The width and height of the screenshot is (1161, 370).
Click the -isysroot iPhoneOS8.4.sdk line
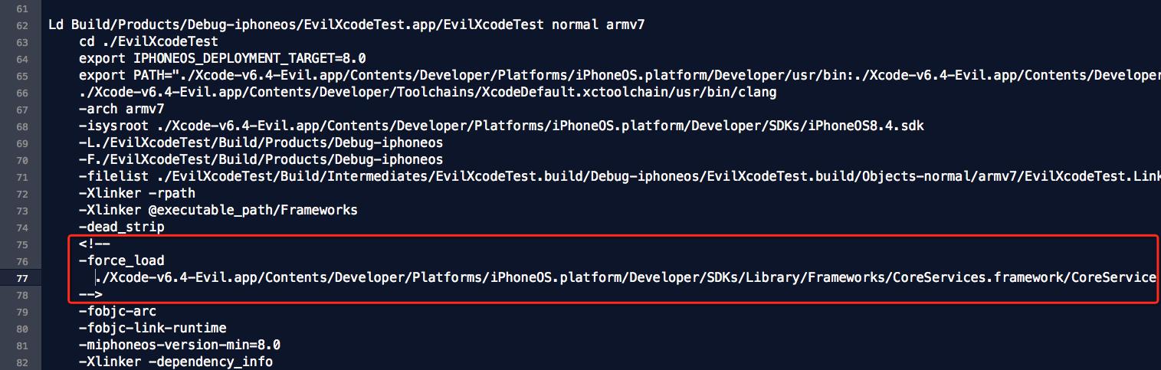pyautogui.click(x=501, y=126)
